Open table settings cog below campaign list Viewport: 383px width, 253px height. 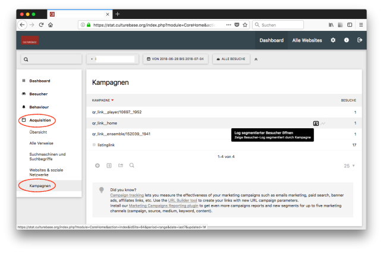click(x=98, y=165)
